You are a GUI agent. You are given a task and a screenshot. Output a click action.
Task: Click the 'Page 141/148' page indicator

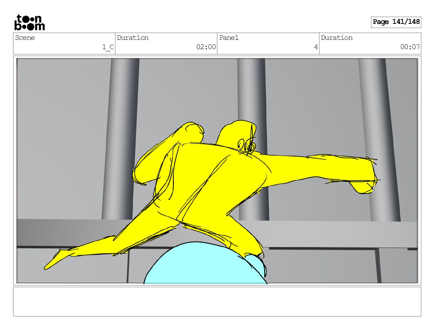(x=396, y=22)
